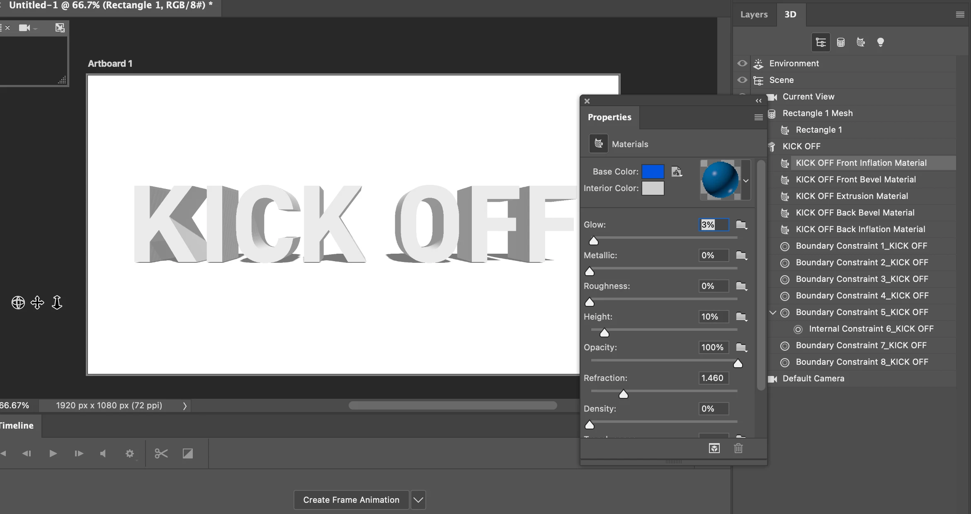This screenshot has height=514, width=971.
Task: Collapse Boundary Constraint 5_KICK OFF
Action: [x=772, y=313]
